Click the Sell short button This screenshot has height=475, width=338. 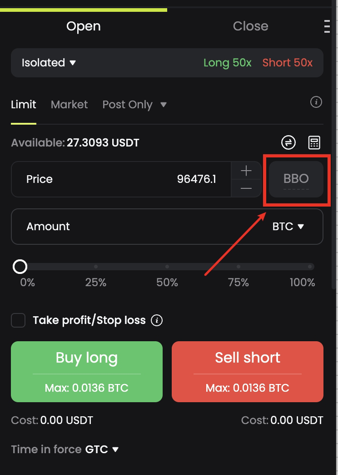pyautogui.click(x=248, y=372)
